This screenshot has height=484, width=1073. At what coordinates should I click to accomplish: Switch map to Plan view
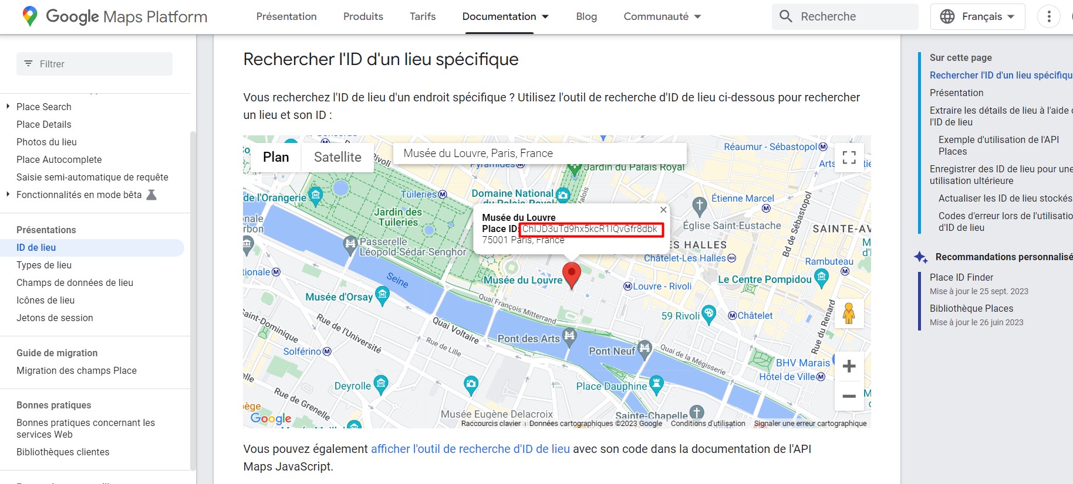pyautogui.click(x=276, y=157)
